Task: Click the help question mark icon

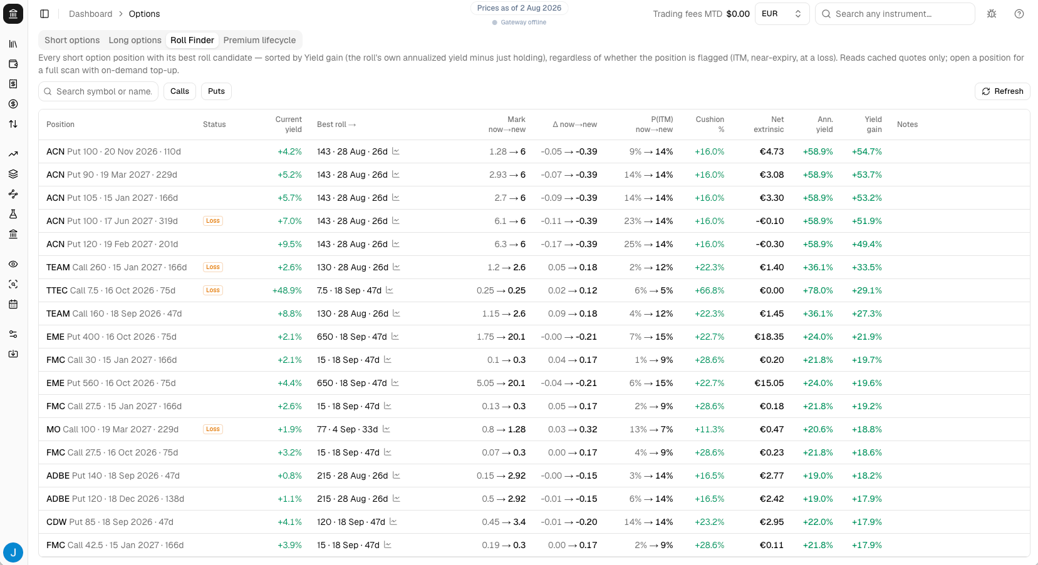Action: tap(1019, 14)
